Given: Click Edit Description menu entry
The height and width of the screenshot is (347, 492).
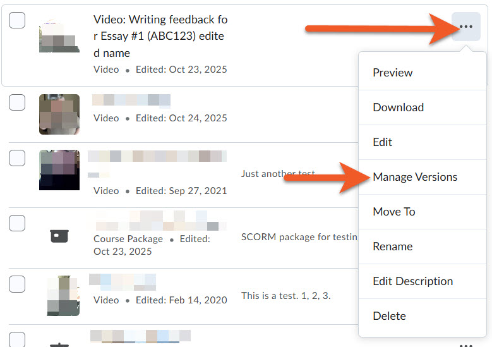Looking at the screenshot, I should point(412,281).
